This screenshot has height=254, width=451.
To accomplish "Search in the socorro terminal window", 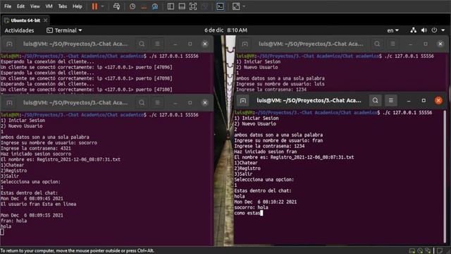I will (x=142, y=103).
